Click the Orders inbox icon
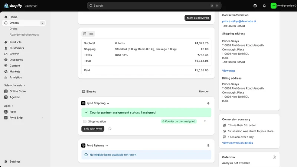Screen dimensions: 297x167 (x=6, y=23)
